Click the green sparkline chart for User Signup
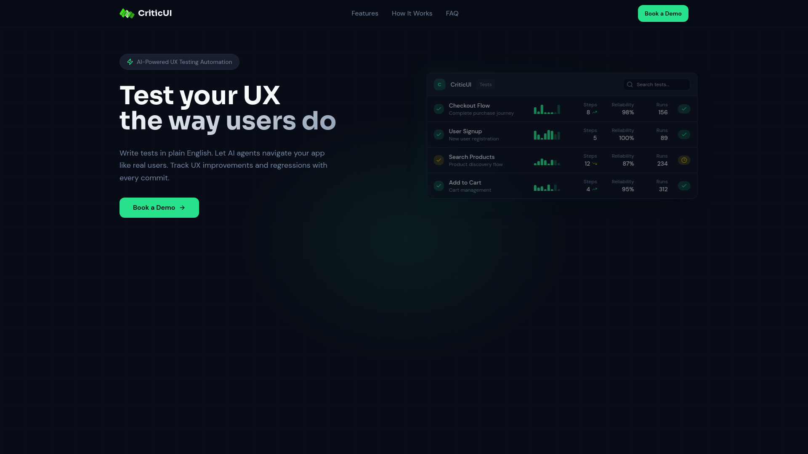This screenshot has width=808, height=454. pyautogui.click(x=547, y=135)
